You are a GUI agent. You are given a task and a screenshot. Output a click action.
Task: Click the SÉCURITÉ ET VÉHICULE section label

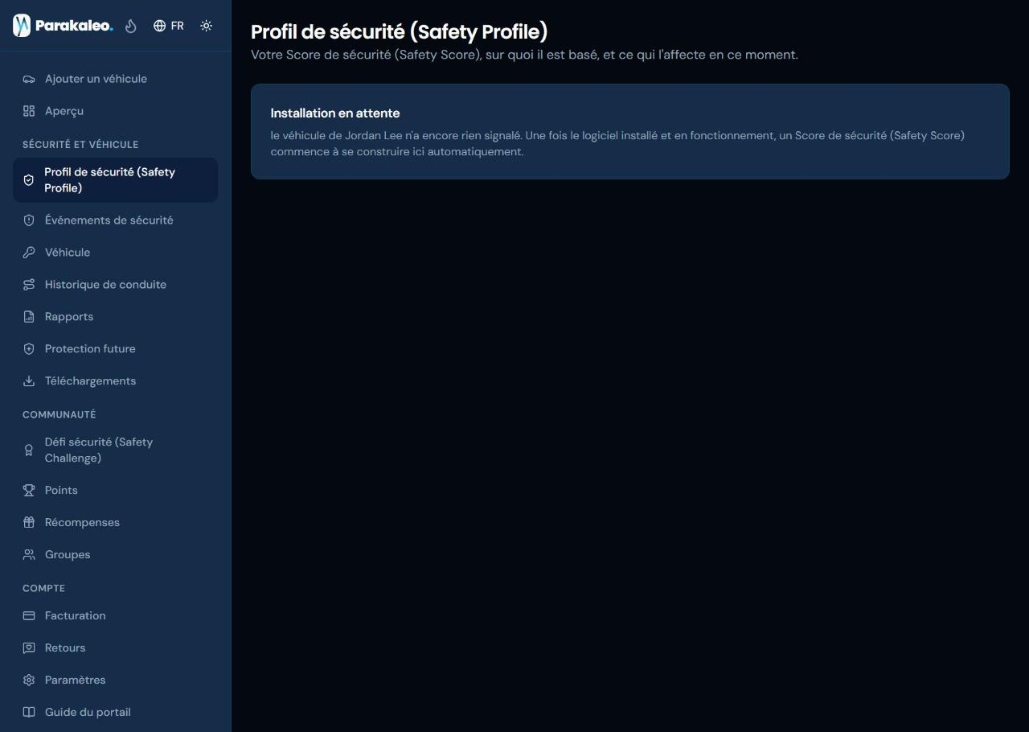(x=80, y=145)
